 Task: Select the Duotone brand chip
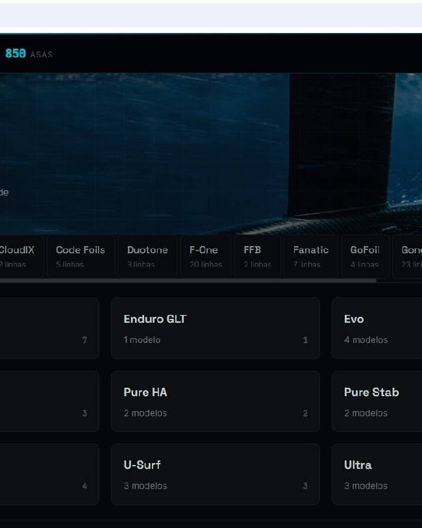point(147,257)
